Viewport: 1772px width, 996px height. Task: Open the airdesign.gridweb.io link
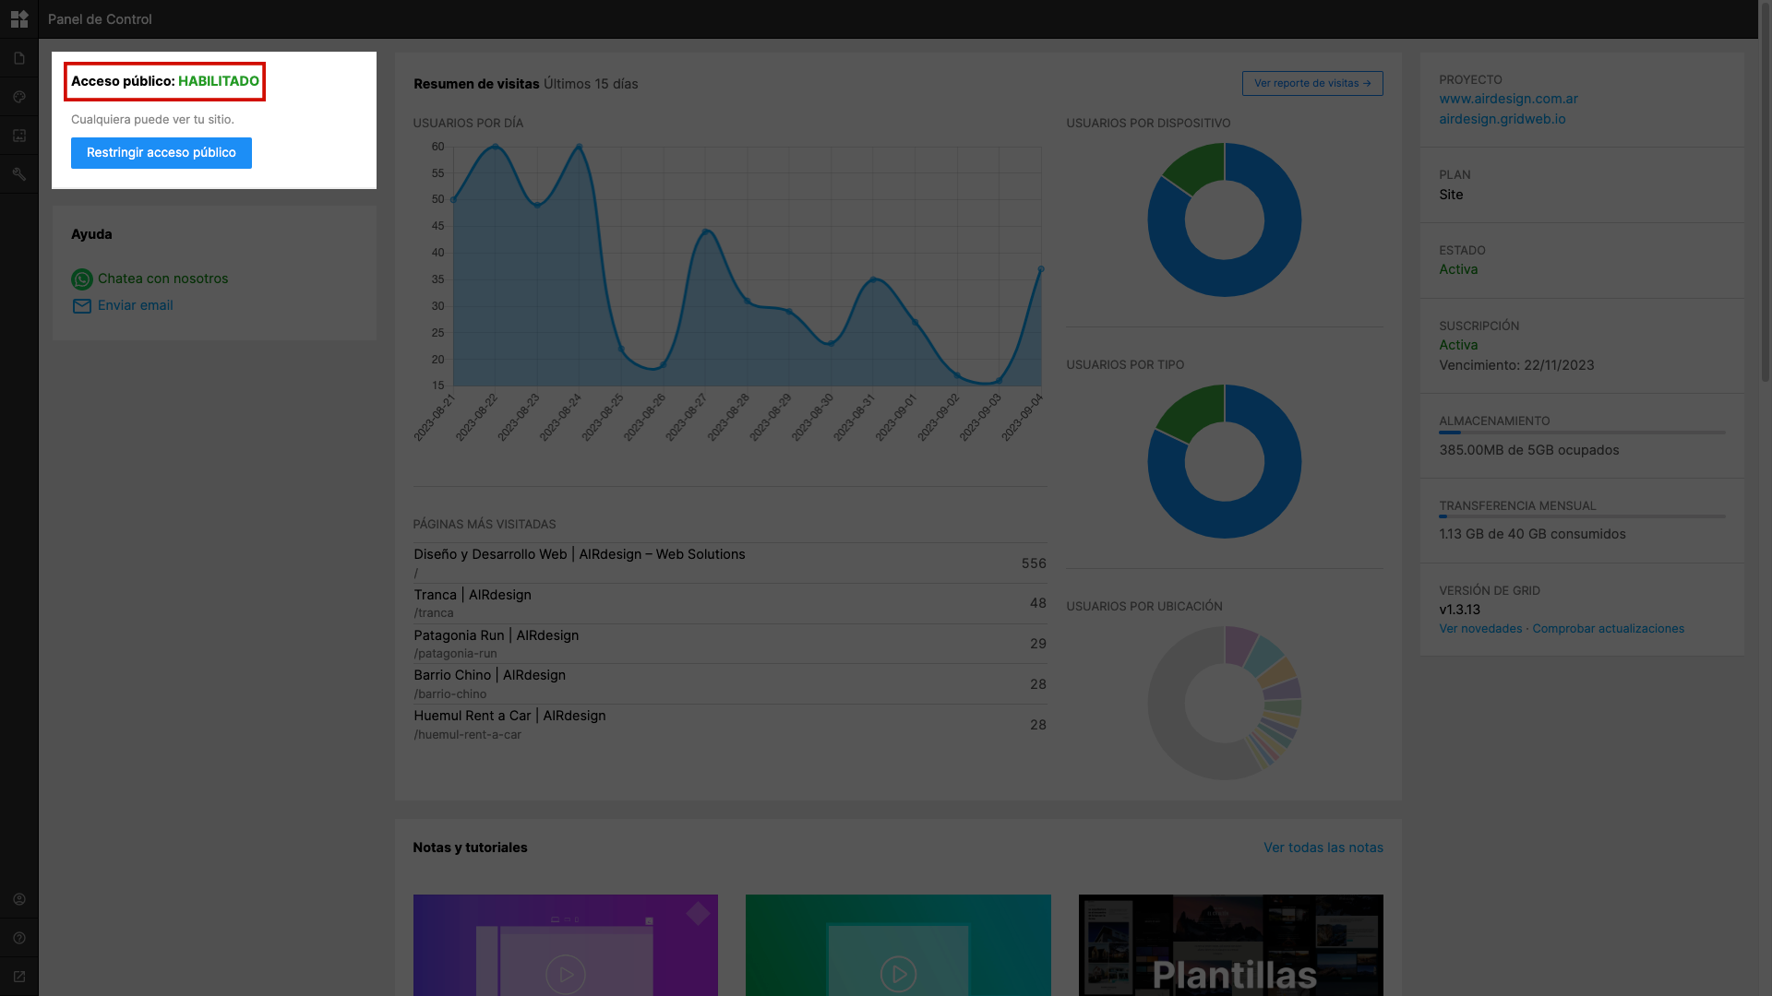[1502, 119]
